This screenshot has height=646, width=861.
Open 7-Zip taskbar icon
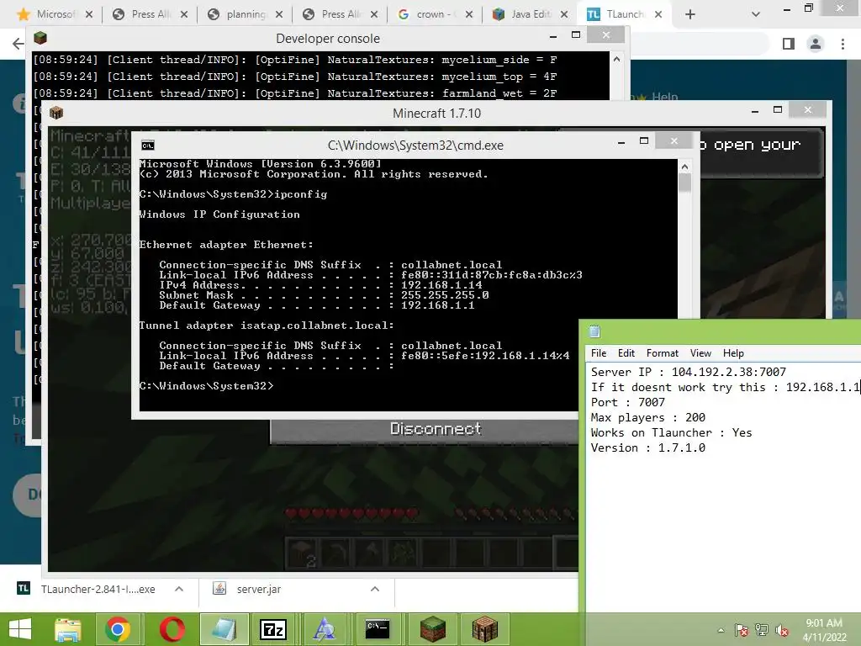click(x=273, y=629)
